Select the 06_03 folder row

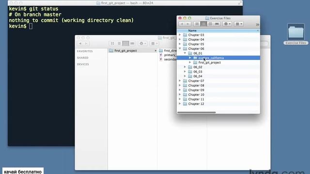tap(218, 72)
